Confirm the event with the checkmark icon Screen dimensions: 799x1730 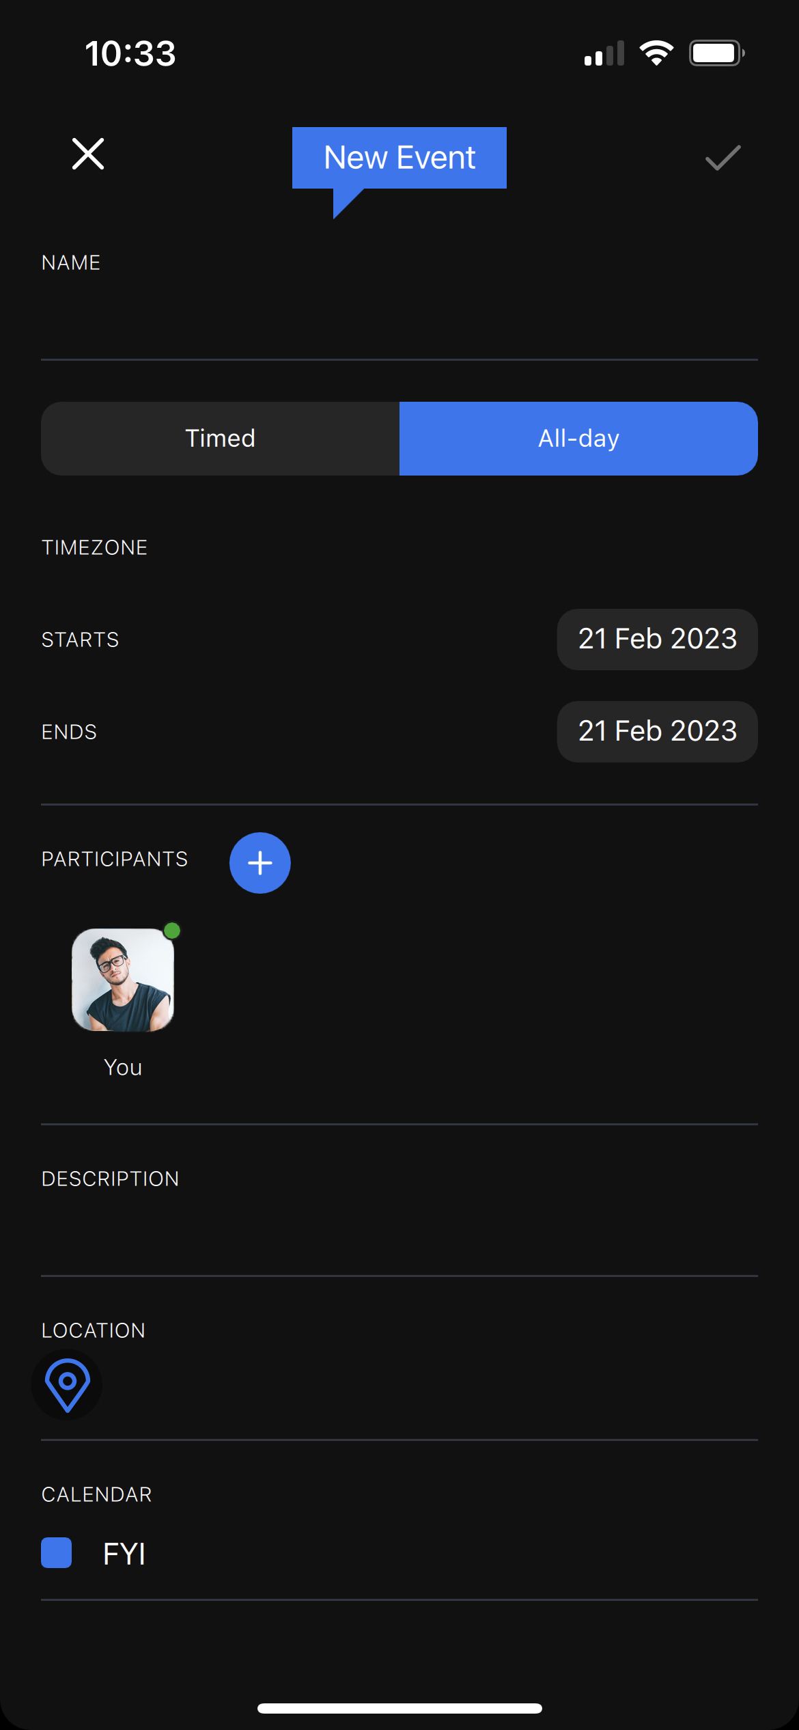pos(723,158)
